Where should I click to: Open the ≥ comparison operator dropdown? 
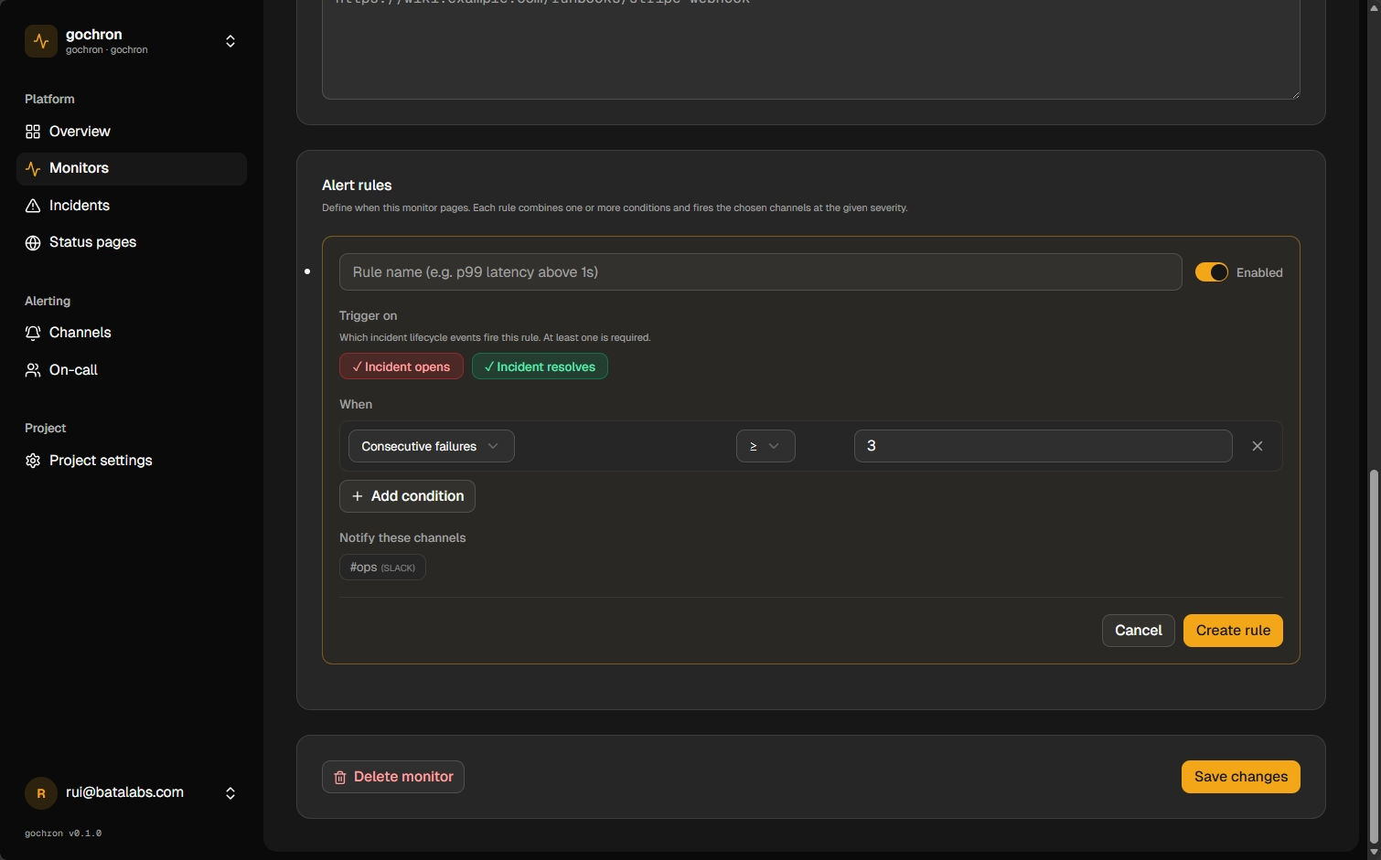(765, 446)
